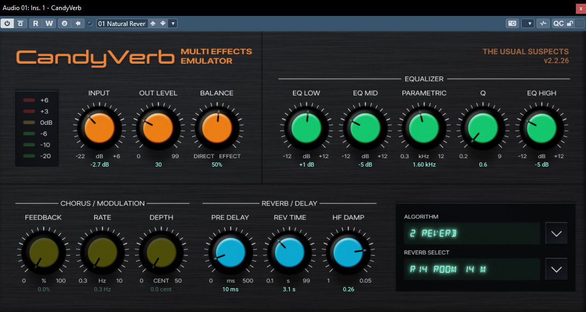Click the side-chain waveform activity icon

click(x=543, y=23)
